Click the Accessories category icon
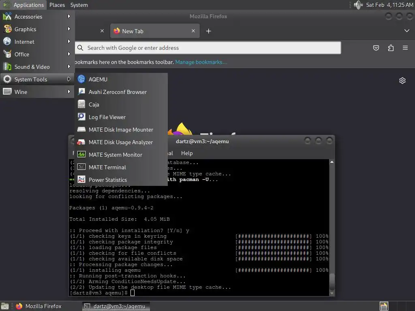The width and height of the screenshot is (415, 311). click(x=7, y=16)
